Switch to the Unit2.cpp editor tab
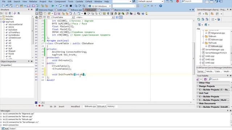 (61, 10)
